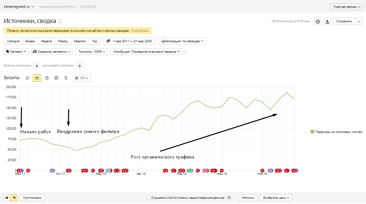The width and height of the screenshot is (366, 204).
Task: Open the clock history icon
Action: coord(318,21)
